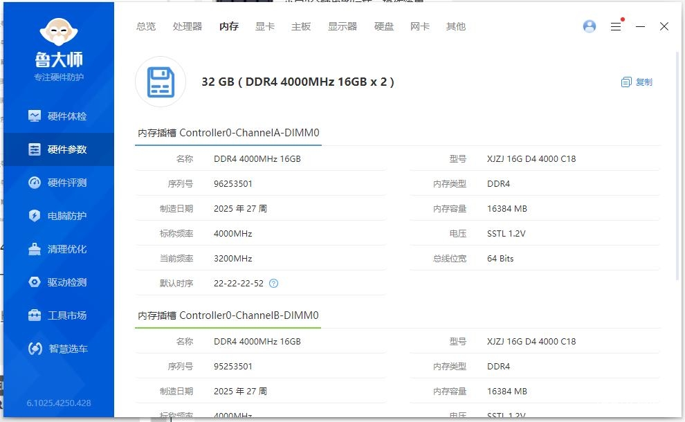Click the 硬件体检 monitor icon

click(35, 116)
